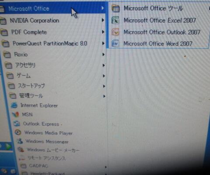The width and height of the screenshot is (210, 175).
Task: Open the アクセサリ program group
Action: [55, 65]
